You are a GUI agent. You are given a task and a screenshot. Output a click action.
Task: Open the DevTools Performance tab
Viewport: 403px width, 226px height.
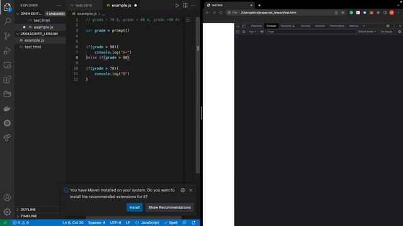(337, 26)
